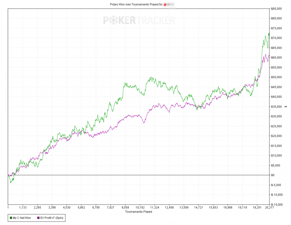The width and height of the screenshot is (291, 225).
Task: Select the '$85,000' label atop the y-axis
Action: coord(276,9)
